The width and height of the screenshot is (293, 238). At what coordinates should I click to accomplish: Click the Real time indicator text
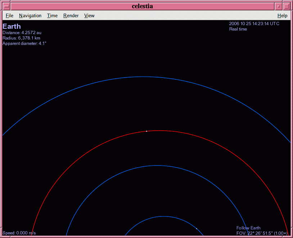click(x=238, y=29)
